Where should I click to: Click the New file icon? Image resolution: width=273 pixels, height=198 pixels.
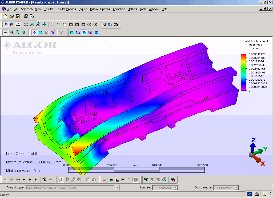(x=5, y=16)
